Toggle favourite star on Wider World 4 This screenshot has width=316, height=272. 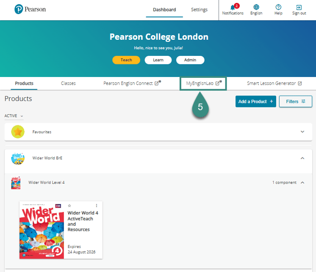coord(69,206)
